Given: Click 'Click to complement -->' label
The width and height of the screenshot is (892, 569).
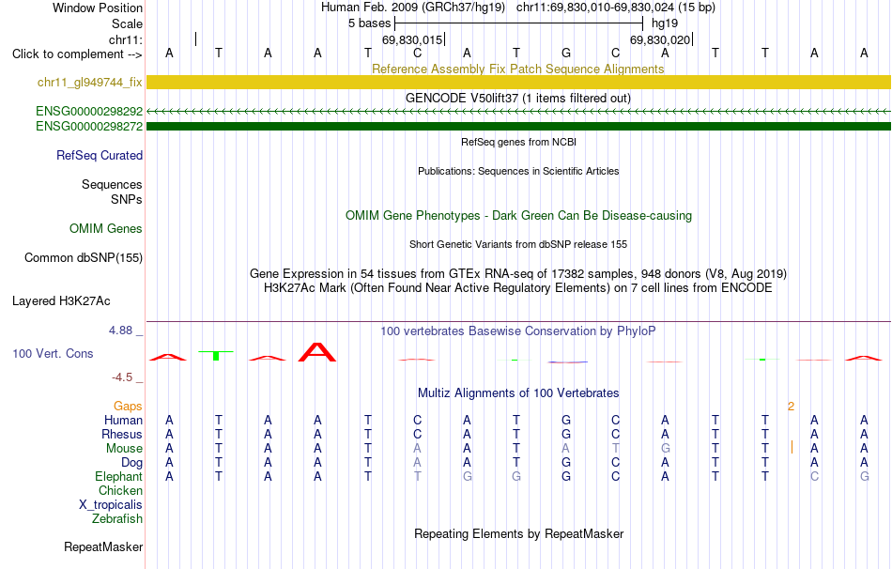Looking at the screenshot, I should coord(77,54).
